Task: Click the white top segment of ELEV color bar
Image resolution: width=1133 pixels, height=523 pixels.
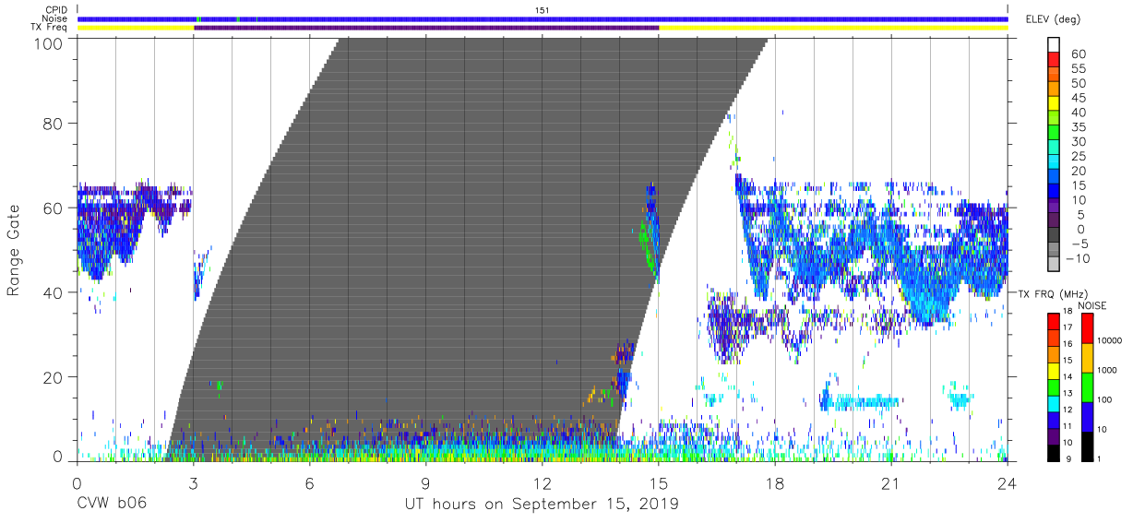Action: [1054, 46]
